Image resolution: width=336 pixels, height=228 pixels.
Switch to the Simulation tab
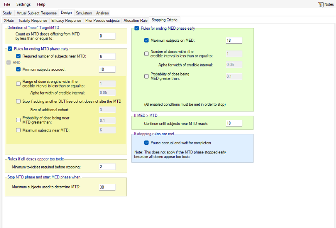(x=84, y=13)
